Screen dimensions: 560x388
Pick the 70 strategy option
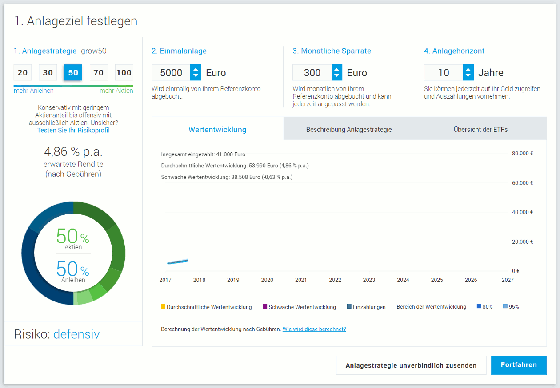tap(99, 73)
